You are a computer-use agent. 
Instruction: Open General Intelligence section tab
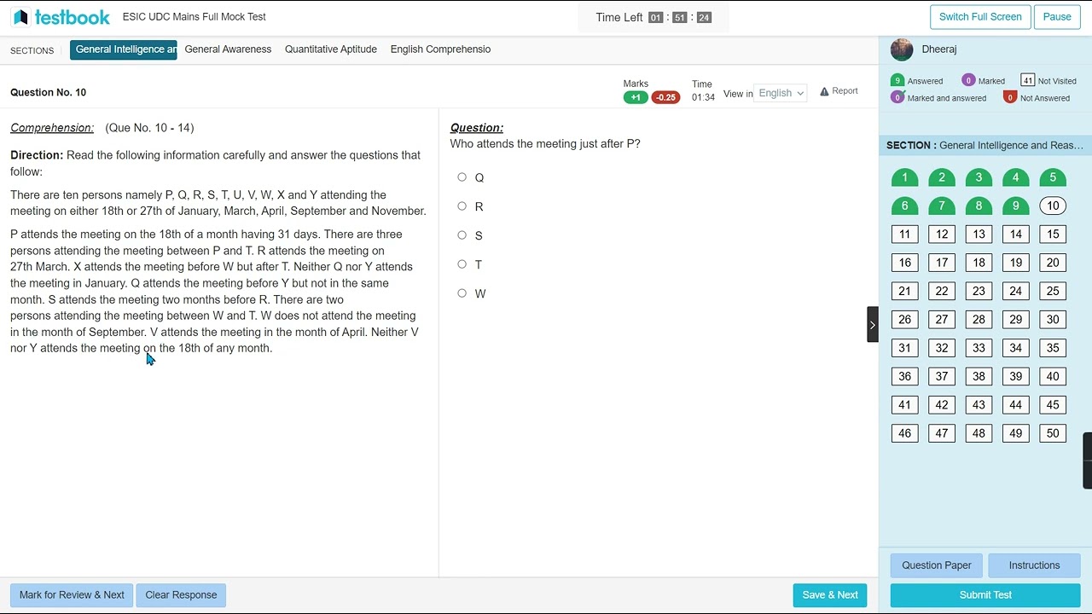(x=124, y=49)
